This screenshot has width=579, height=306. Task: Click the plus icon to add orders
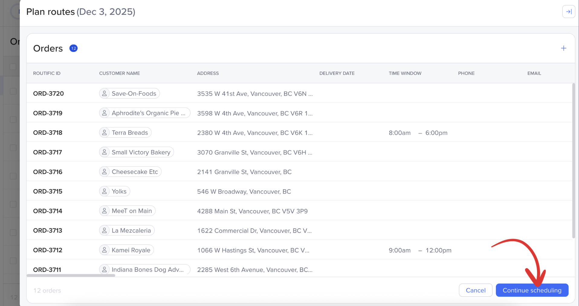(x=563, y=48)
